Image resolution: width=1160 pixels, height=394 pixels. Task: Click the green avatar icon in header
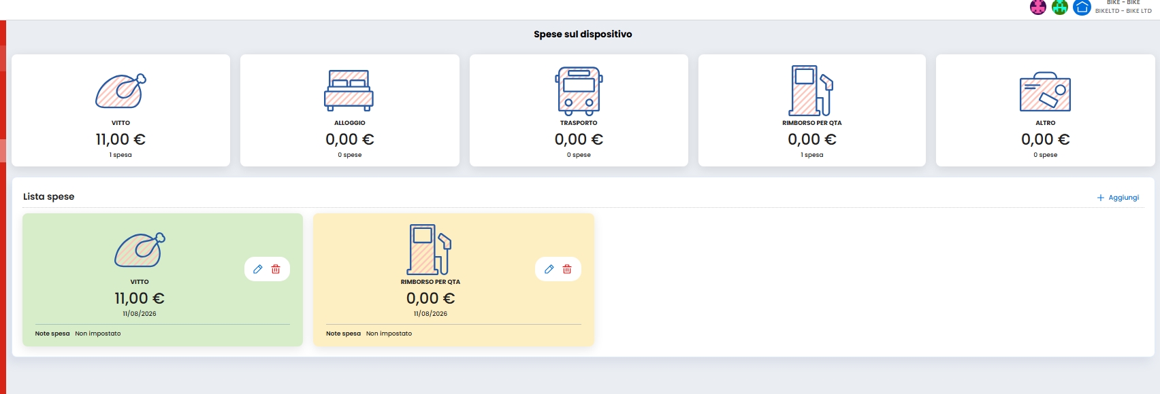point(1059,7)
